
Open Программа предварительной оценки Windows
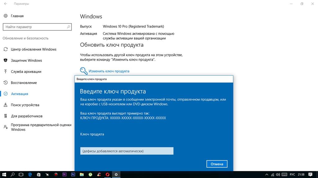[41, 127]
